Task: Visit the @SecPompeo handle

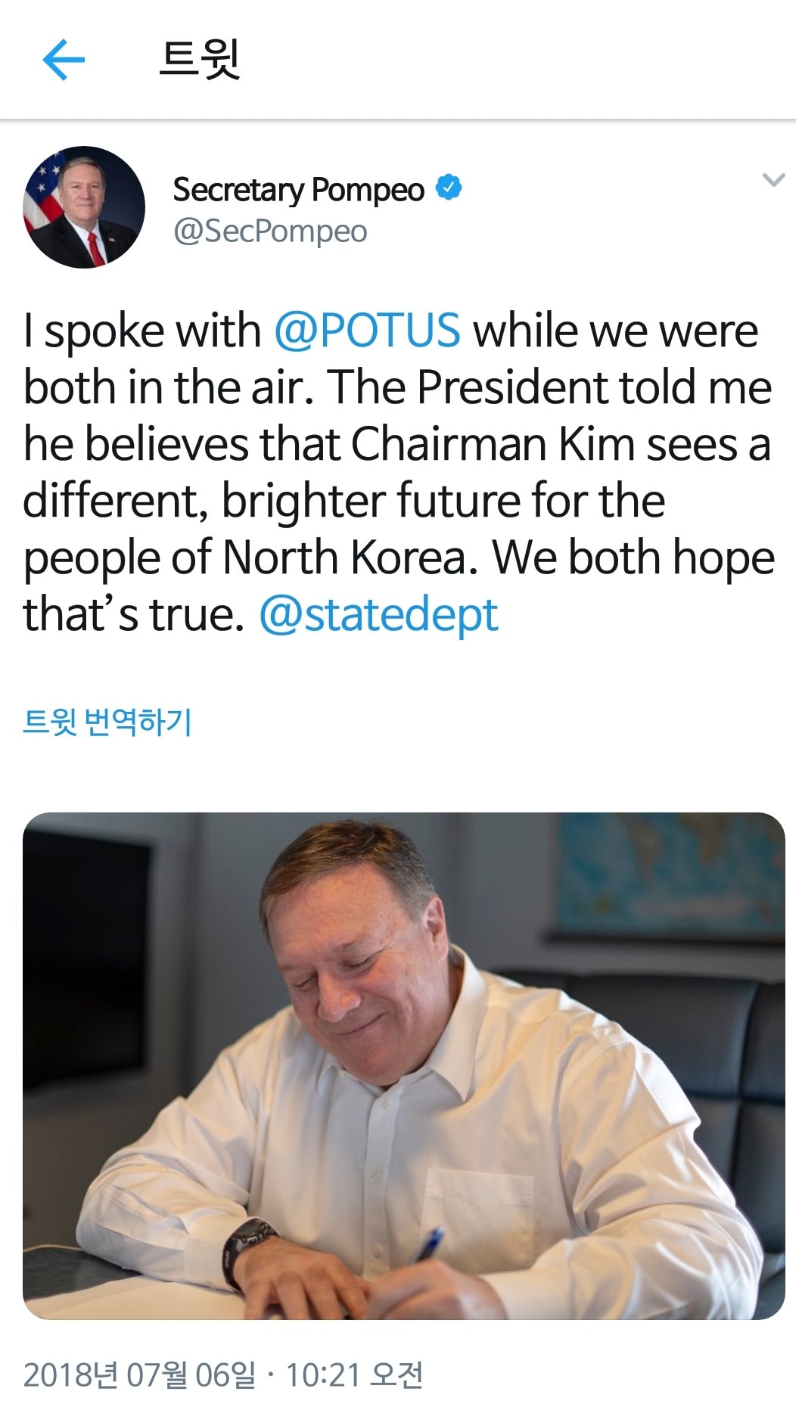Action: 269,230
